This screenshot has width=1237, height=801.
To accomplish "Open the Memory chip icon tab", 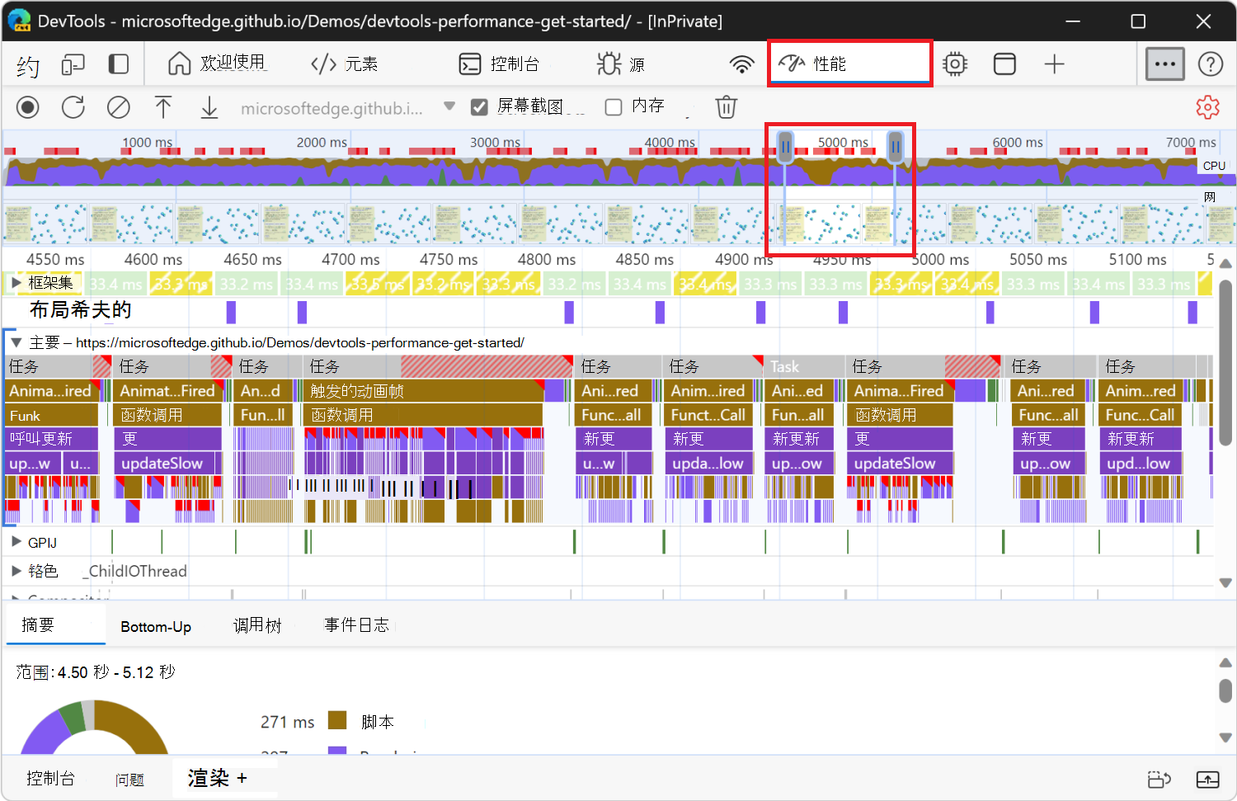I will [955, 64].
